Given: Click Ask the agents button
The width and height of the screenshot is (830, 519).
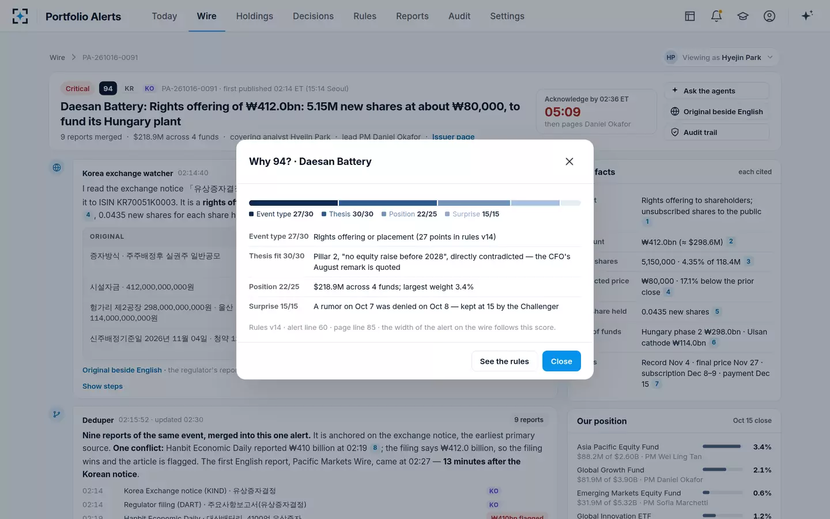Looking at the screenshot, I should point(717,91).
